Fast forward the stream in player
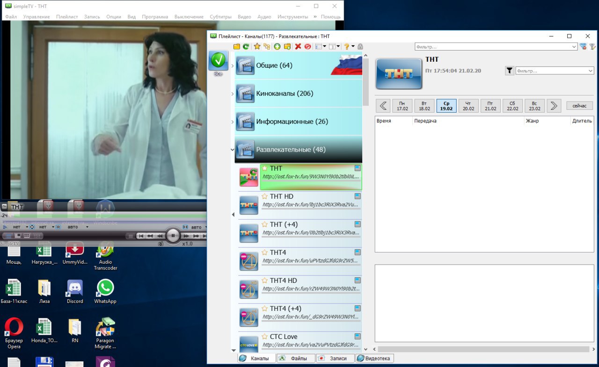599x367 pixels. tap(186, 236)
